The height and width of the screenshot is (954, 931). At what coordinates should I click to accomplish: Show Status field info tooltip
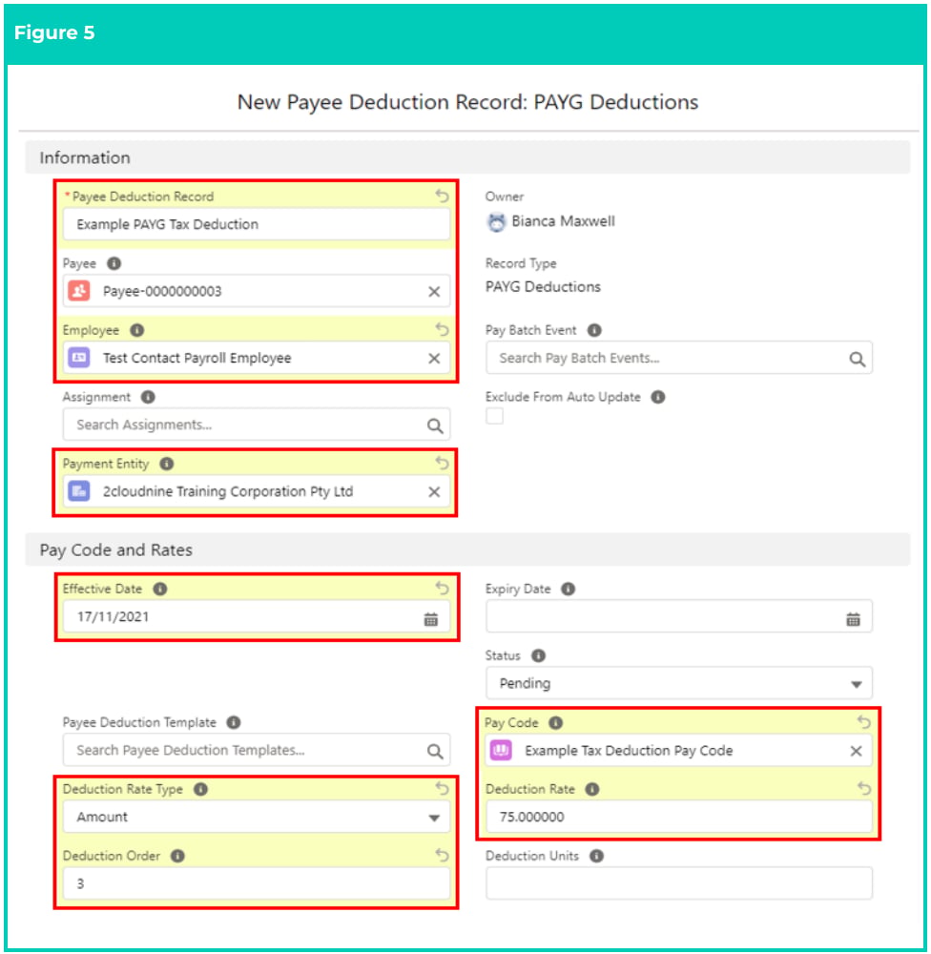(539, 656)
